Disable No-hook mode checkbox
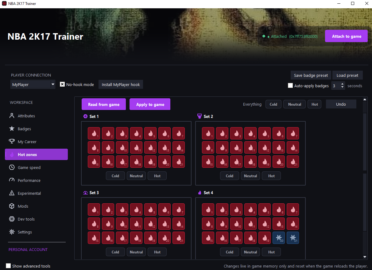The height and width of the screenshot is (270, 372). (62, 84)
